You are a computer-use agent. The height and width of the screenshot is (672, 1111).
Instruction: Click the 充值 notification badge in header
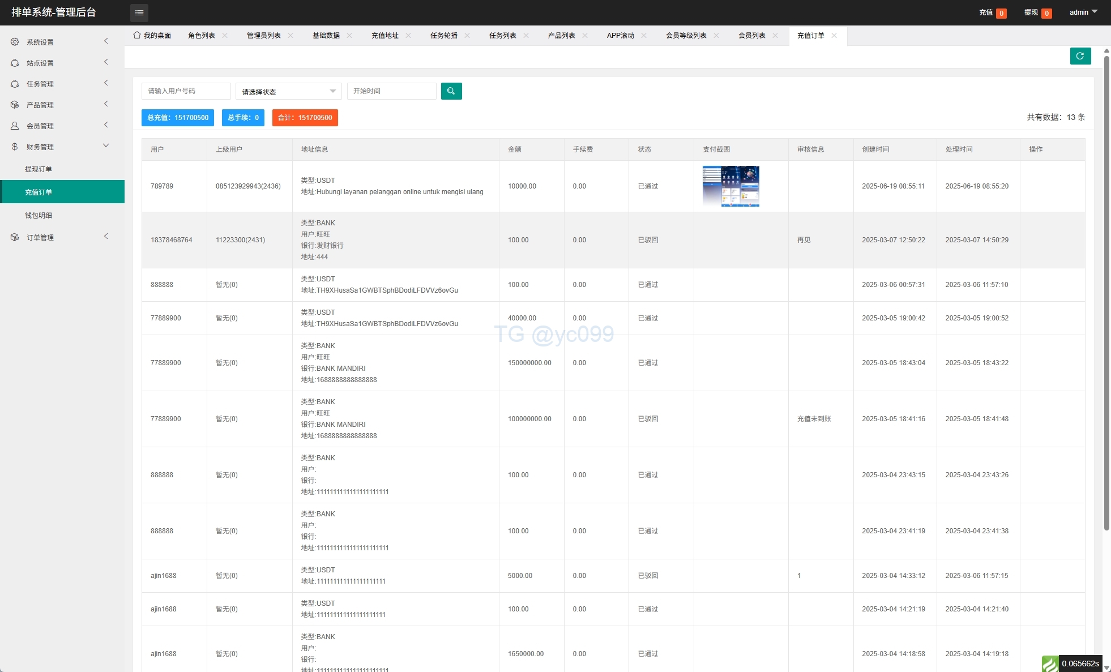(1001, 13)
